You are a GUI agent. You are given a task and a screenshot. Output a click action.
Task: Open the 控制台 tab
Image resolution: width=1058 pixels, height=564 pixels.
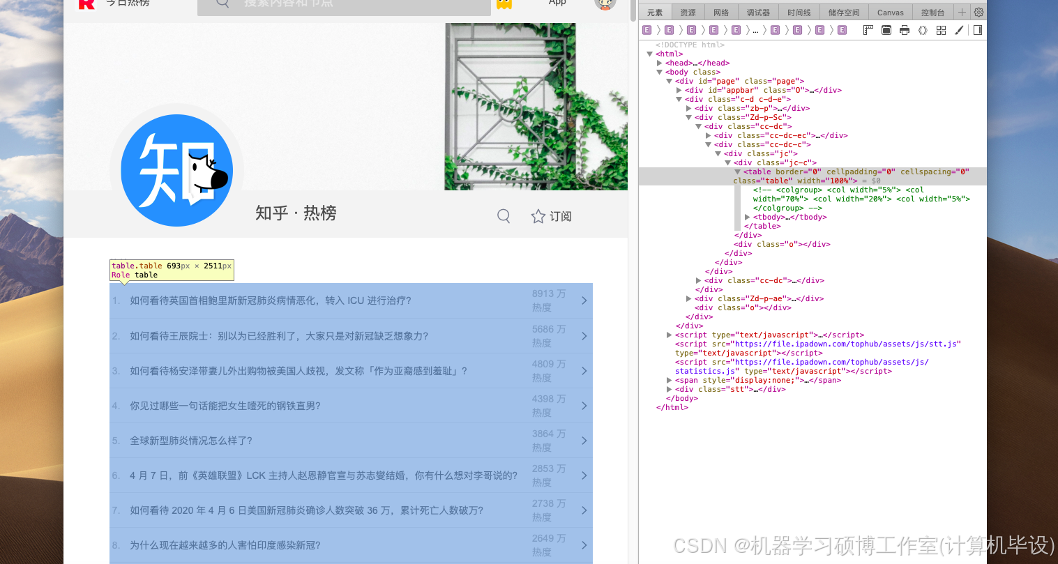tap(932, 13)
